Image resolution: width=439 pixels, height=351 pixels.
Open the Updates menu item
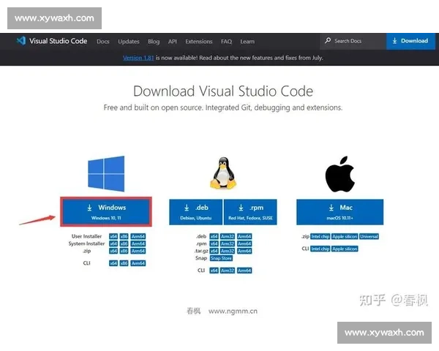coord(129,42)
